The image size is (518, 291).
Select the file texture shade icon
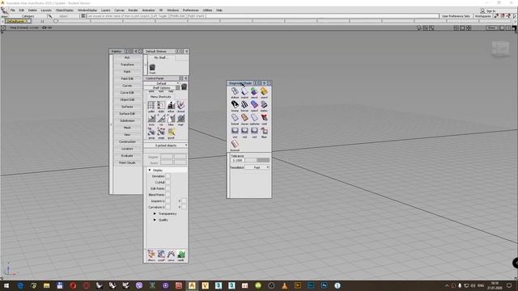[x=264, y=131]
